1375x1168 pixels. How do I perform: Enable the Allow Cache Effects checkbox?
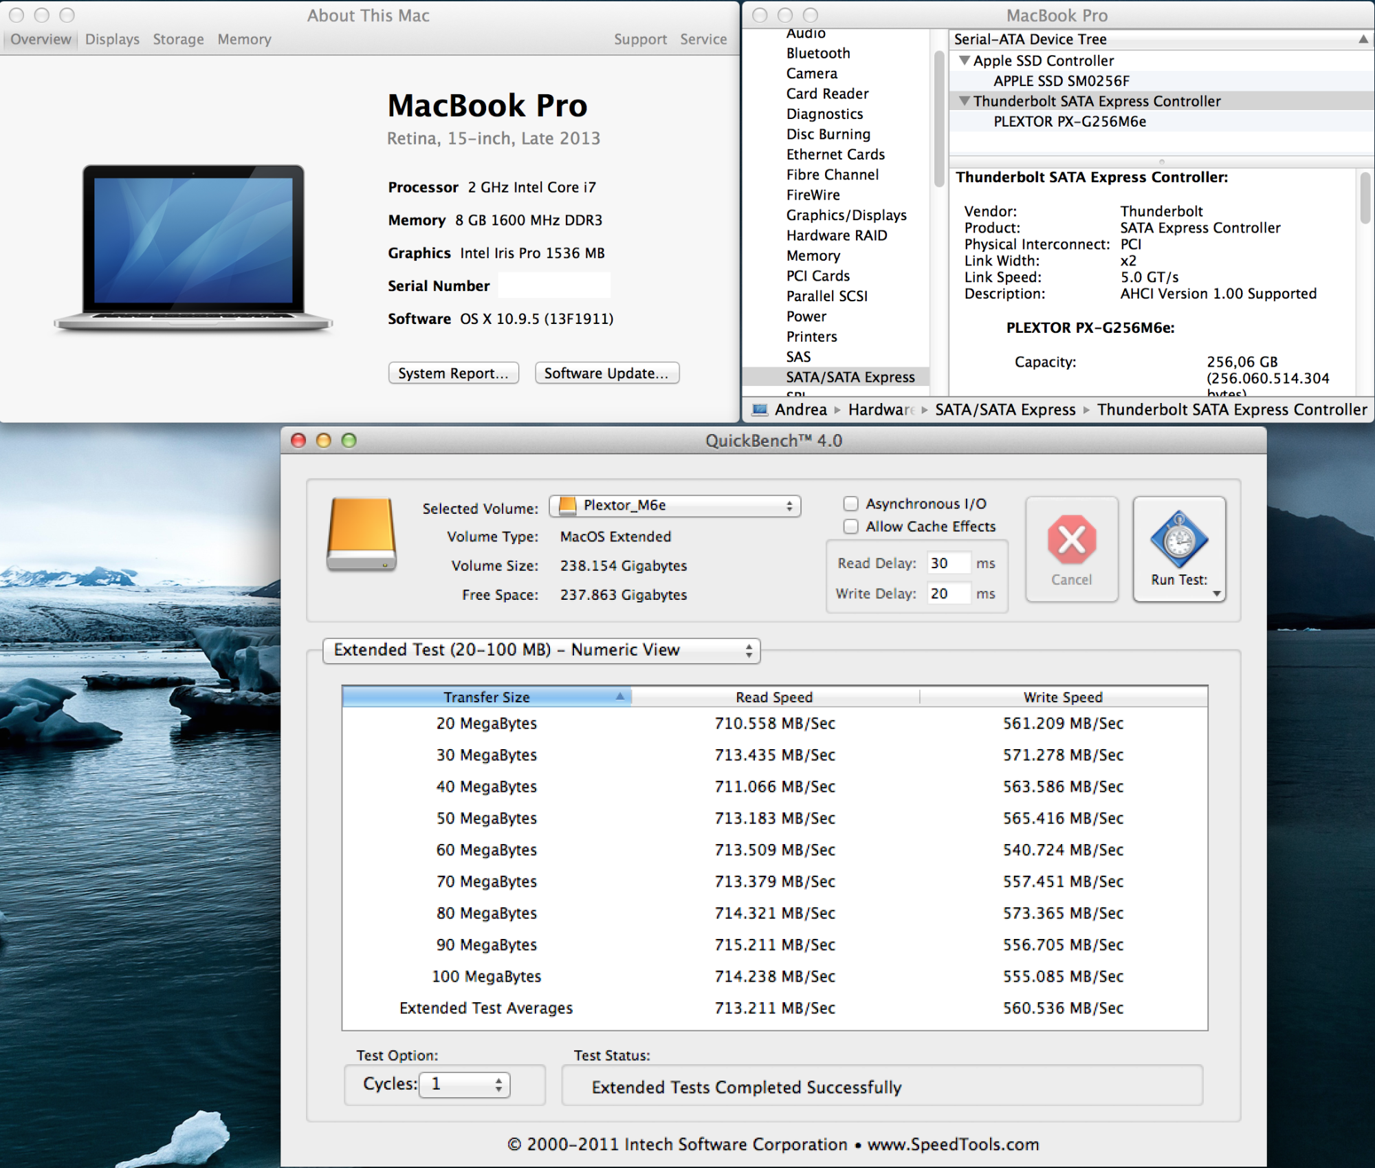pyautogui.click(x=851, y=526)
